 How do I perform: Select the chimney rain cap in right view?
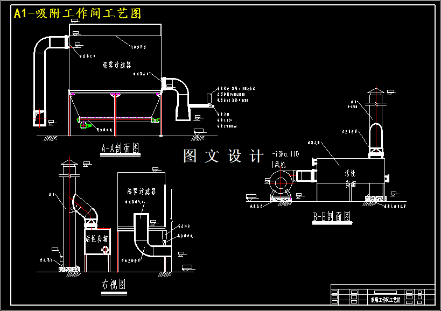pos(69,162)
